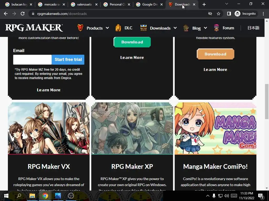Click the RPG Maker logo
Screen dimensions: 269x201
point(34,28)
